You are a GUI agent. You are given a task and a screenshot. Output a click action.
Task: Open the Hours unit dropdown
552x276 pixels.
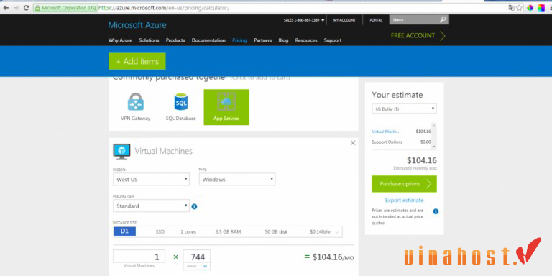(x=197, y=267)
